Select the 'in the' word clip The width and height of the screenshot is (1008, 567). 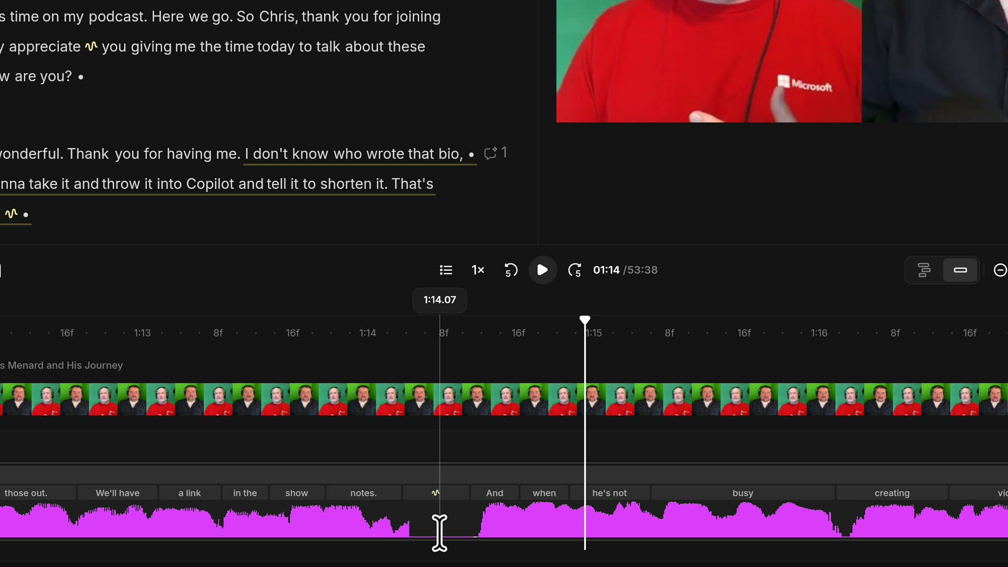tap(245, 493)
